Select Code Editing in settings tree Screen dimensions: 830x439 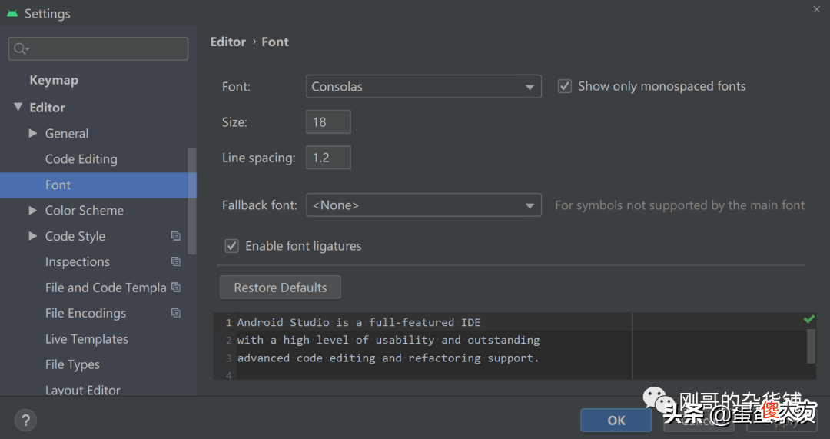[81, 159]
